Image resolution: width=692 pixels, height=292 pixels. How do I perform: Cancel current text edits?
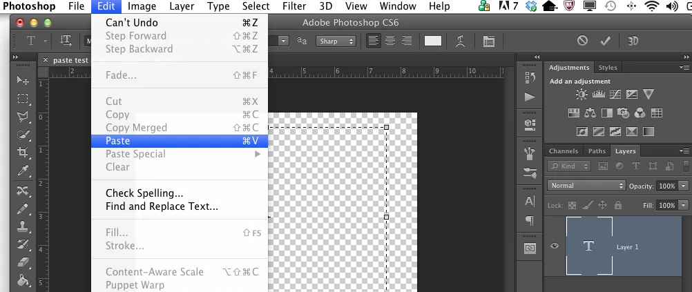tap(583, 41)
